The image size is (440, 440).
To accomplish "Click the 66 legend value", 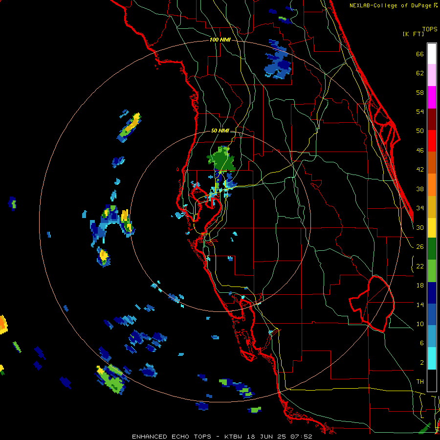I will (420, 54).
